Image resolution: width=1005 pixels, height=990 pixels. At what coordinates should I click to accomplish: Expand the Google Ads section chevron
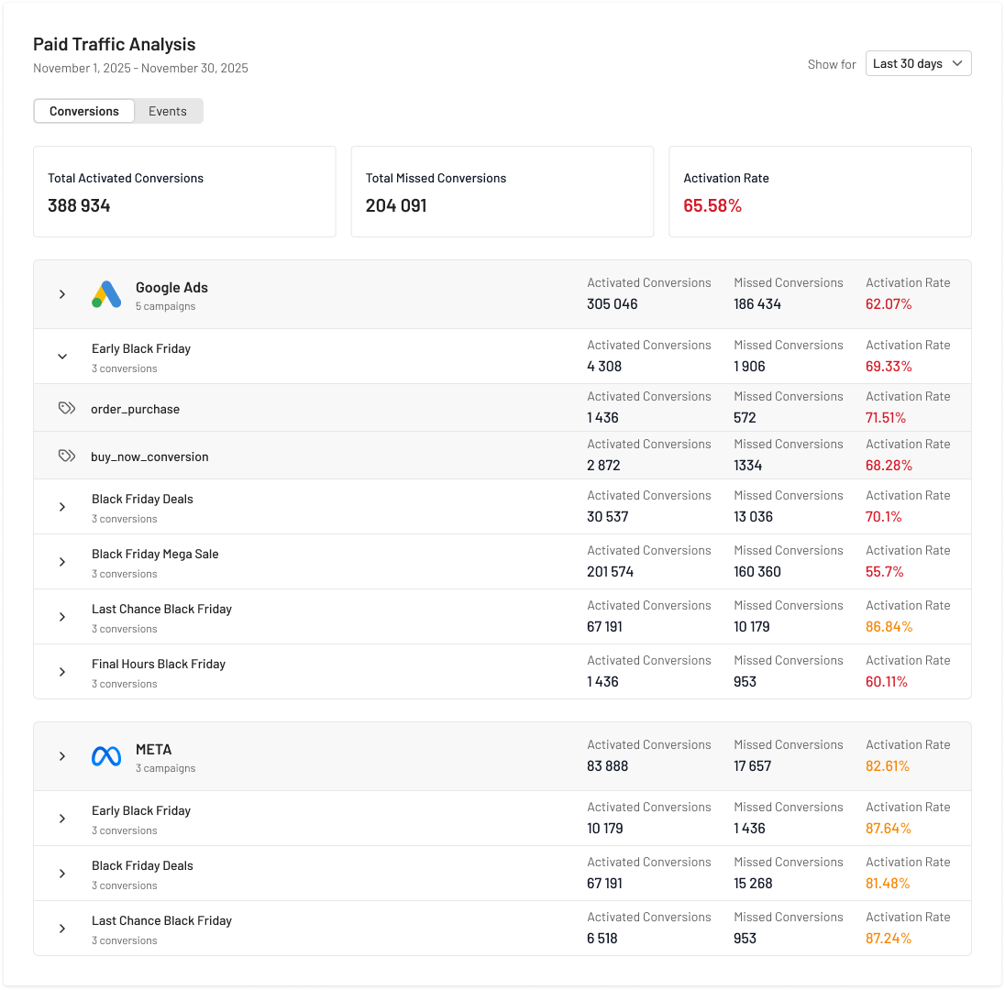pyautogui.click(x=62, y=294)
